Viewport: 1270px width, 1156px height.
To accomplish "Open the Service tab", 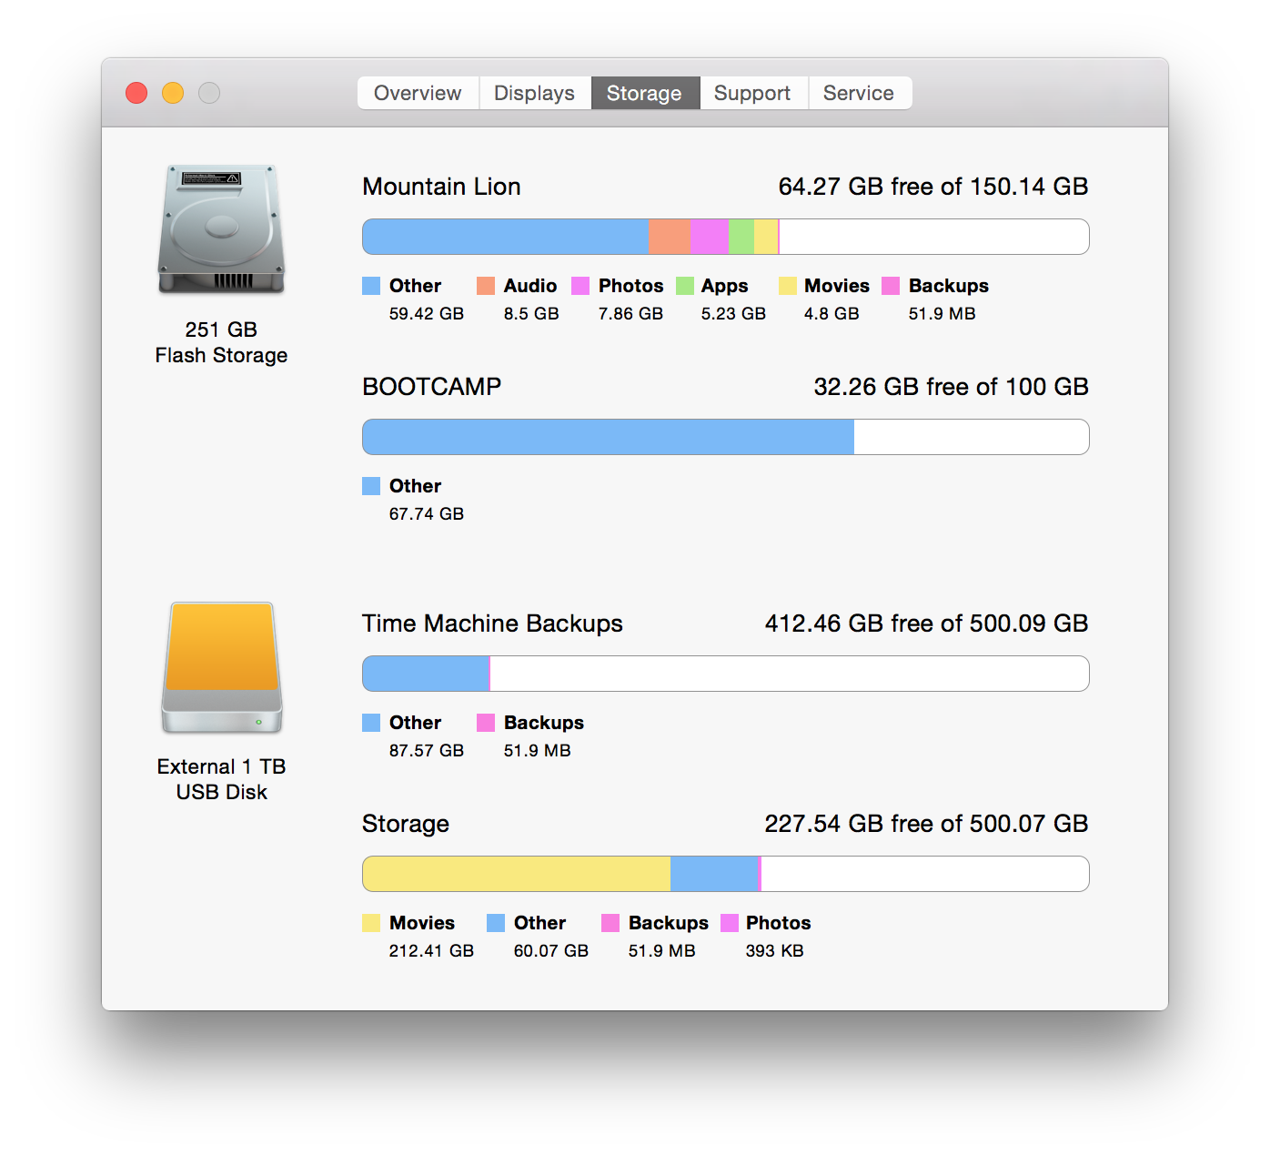I will click(859, 93).
